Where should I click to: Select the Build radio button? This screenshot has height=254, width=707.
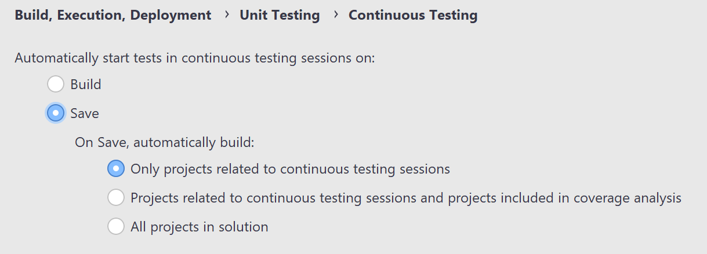point(56,84)
